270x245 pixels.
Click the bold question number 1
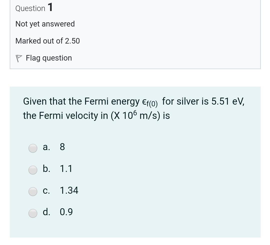click(x=50, y=8)
